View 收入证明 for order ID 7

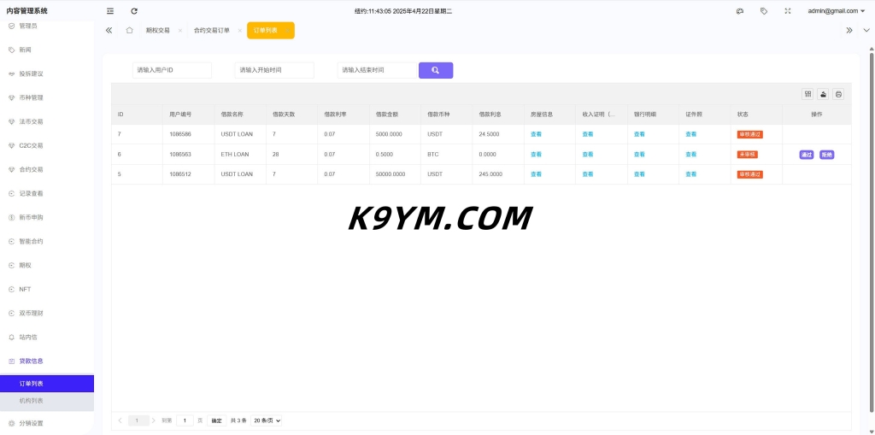(588, 134)
